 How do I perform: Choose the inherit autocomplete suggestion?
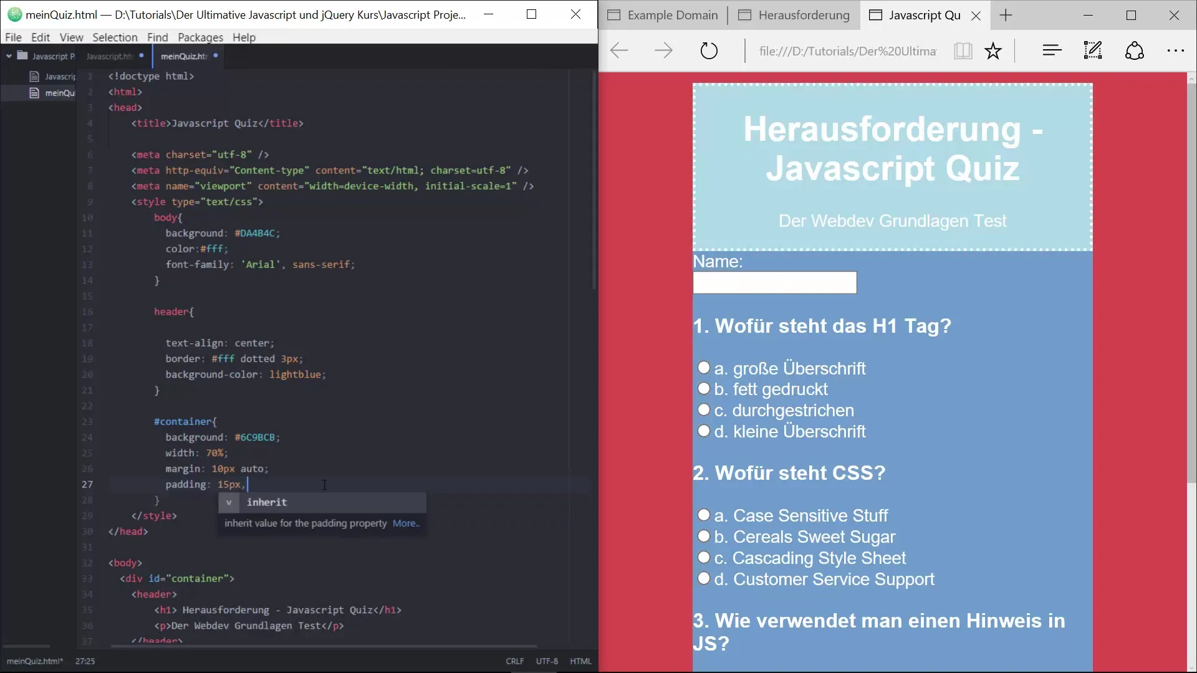[322, 502]
